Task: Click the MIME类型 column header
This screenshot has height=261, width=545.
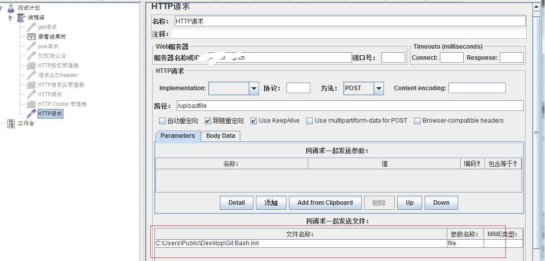Action: 503,234
